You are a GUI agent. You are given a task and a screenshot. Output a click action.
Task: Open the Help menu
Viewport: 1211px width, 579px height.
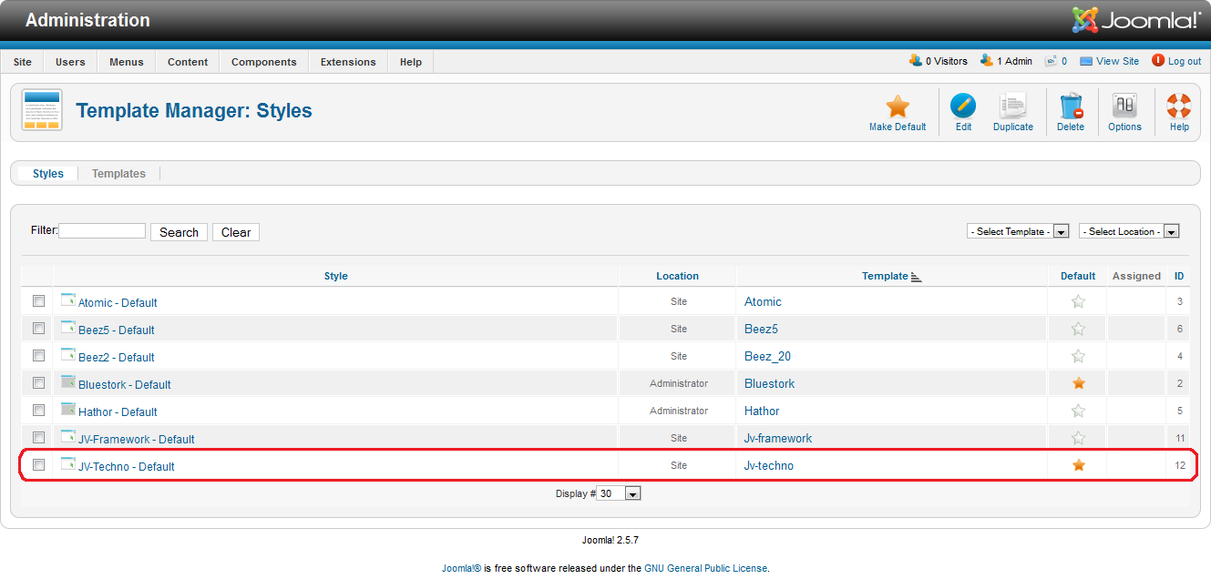tap(411, 62)
